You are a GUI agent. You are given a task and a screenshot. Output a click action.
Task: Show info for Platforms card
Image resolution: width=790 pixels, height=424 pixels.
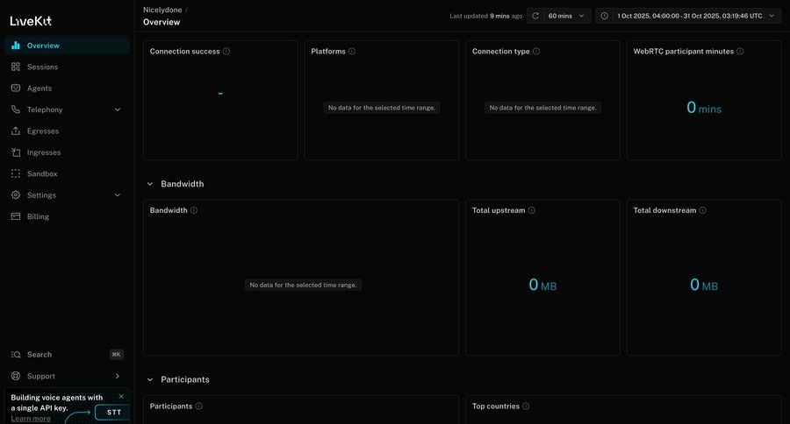pos(352,52)
